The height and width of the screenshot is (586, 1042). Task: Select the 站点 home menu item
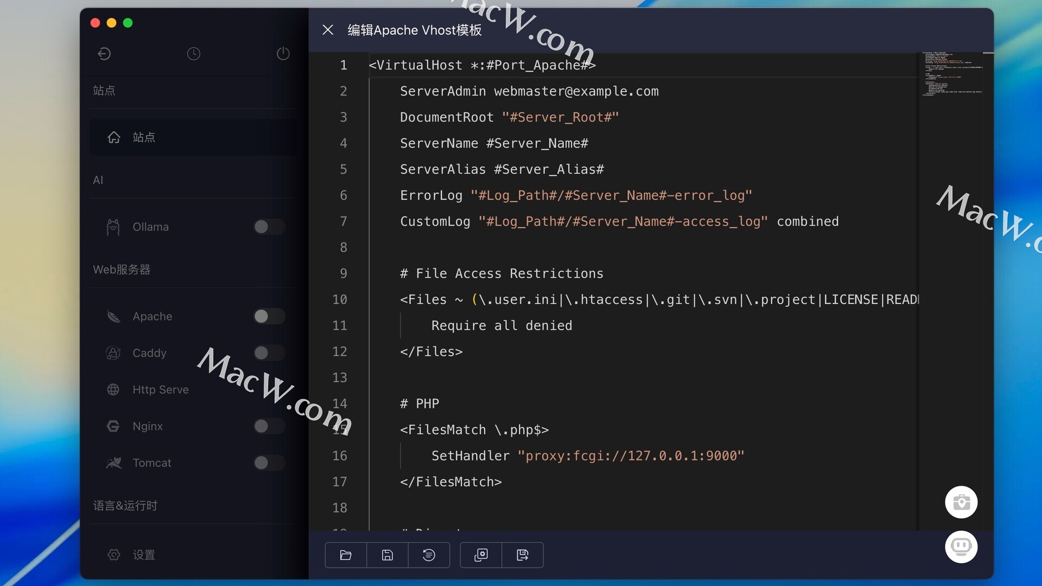pos(194,137)
